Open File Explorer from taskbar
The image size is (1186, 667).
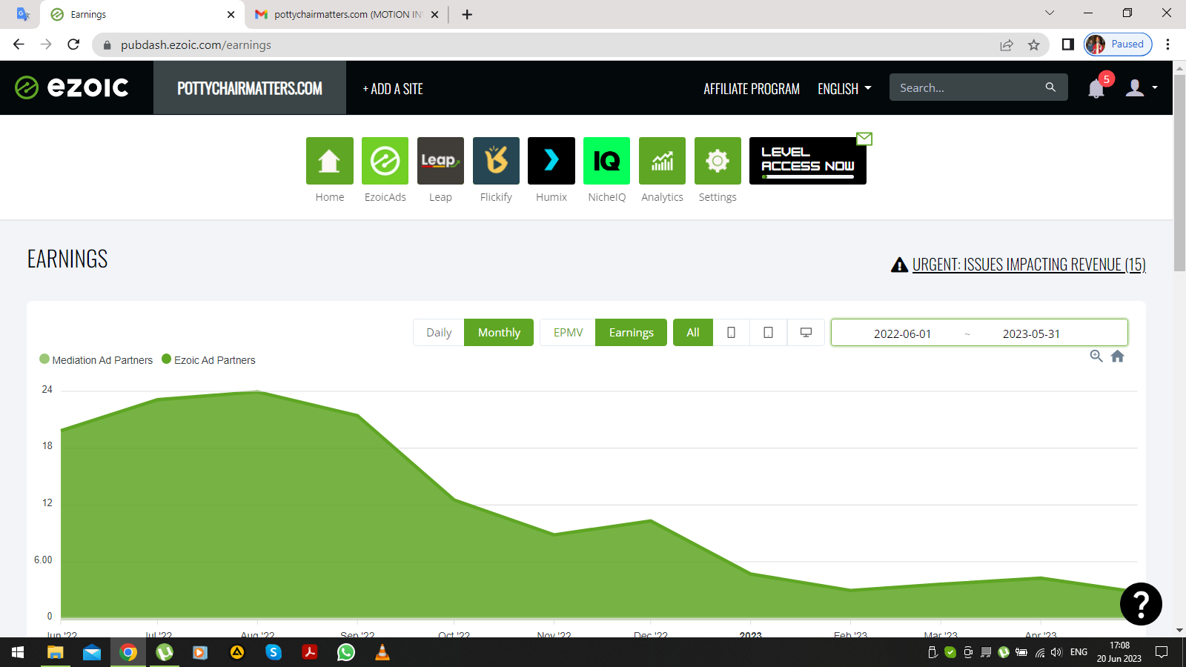[56, 652]
